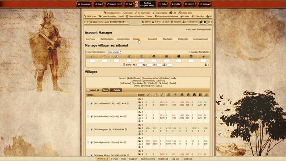Click buffer iron input field
This screenshot has height=161, width=286.
click(x=159, y=65)
